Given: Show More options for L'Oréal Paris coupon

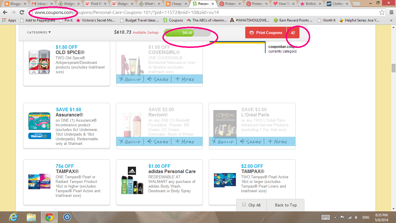Looking at the screenshot, I should click(277, 142).
